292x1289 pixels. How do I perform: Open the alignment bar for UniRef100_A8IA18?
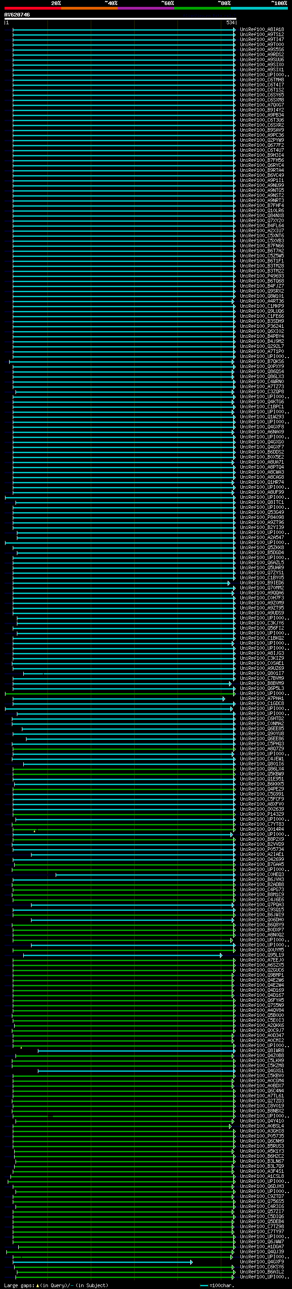tap(124, 30)
